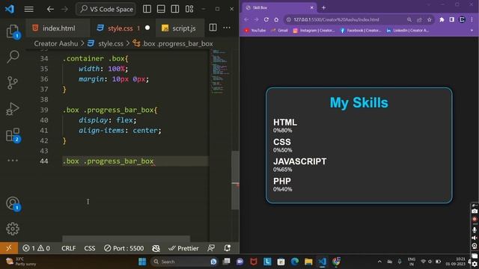Toggle the bottom panel layout
Image resolution: width=479 pixels, height=269 pixels.
coord(161,9)
